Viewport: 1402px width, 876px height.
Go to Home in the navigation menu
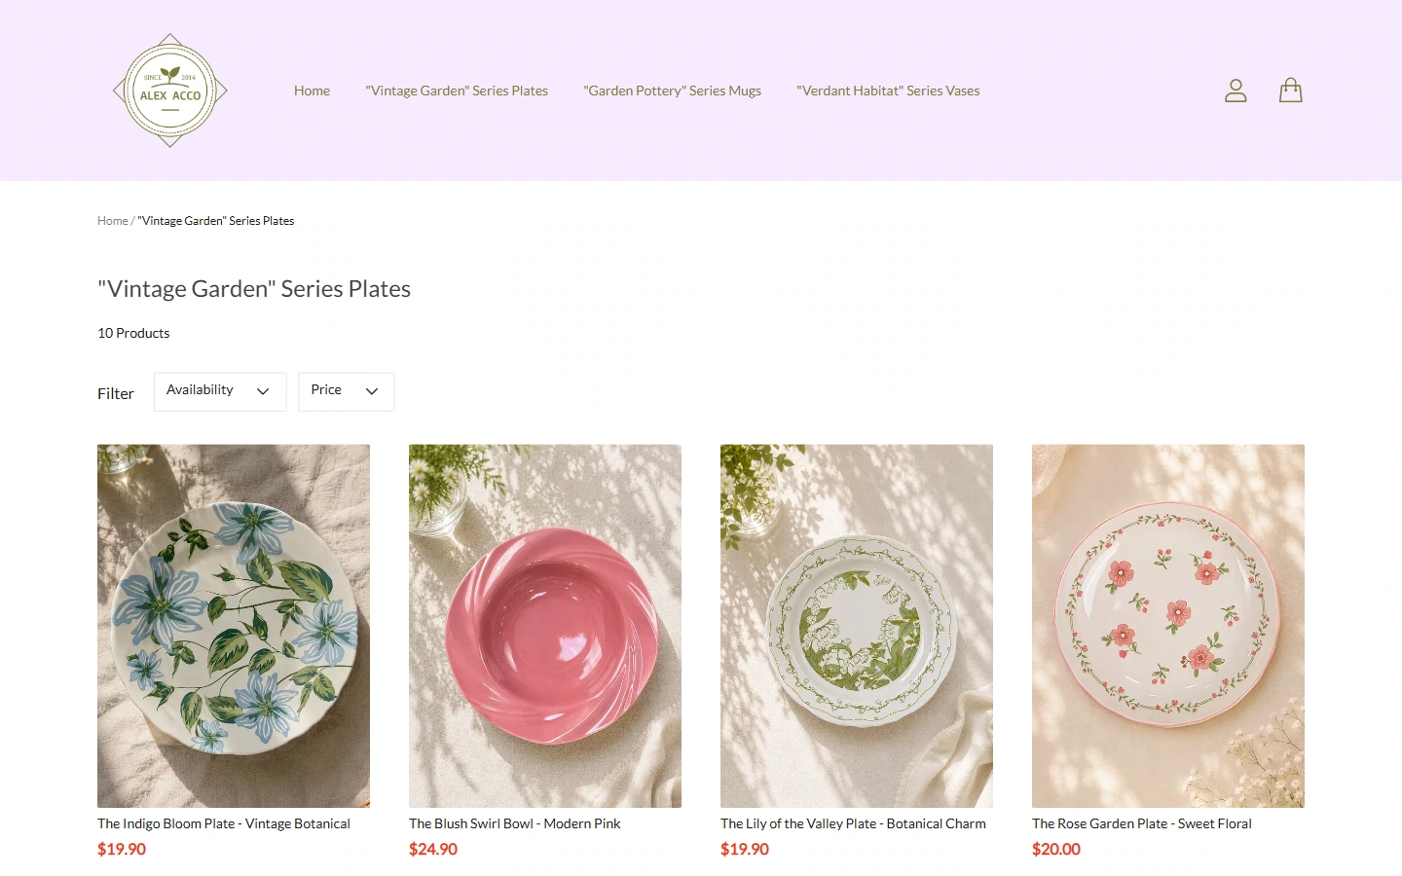click(312, 91)
